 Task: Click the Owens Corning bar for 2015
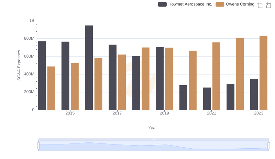(75, 87)
